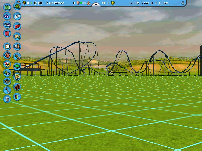Open the file and game options menu
The width and height of the screenshot is (202, 151).
click(x=7, y=25)
